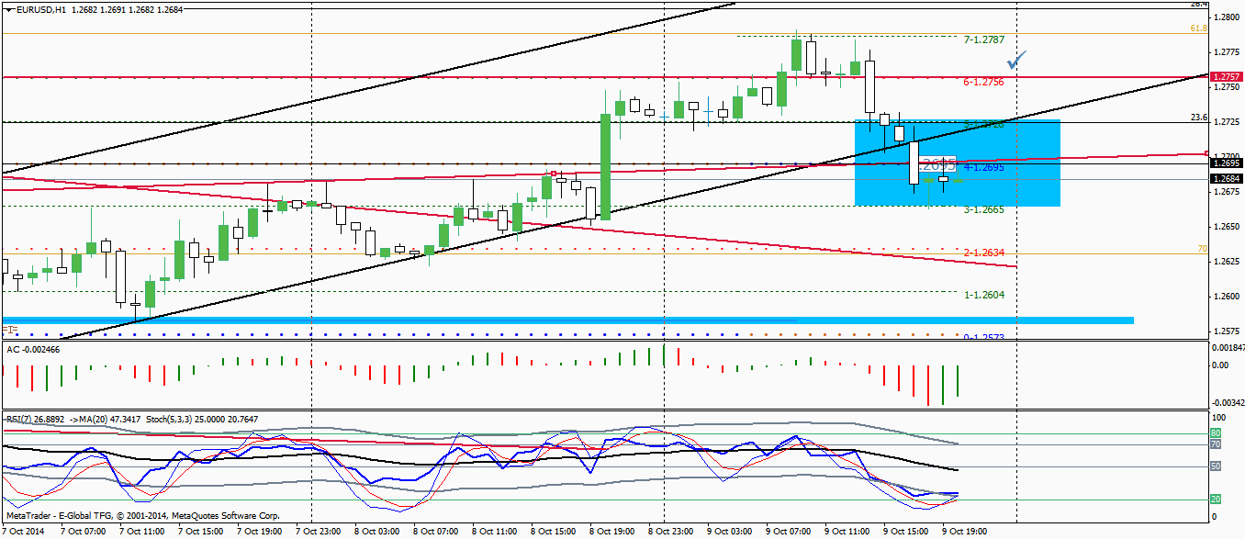The image size is (1245, 539).
Task: Click the 1.2775 price scale value
Action: point(1227,51)
